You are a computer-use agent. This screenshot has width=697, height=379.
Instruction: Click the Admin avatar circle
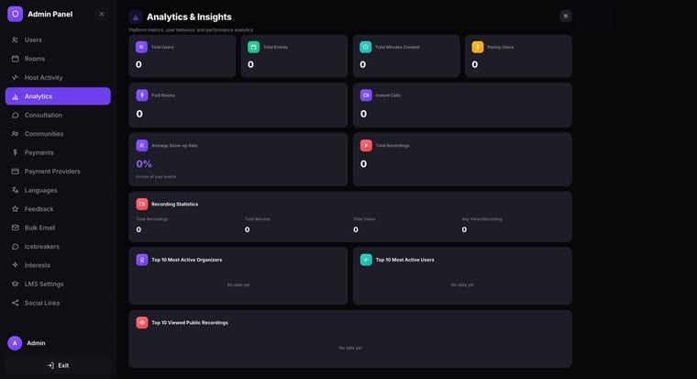click(x=15, y=343)
